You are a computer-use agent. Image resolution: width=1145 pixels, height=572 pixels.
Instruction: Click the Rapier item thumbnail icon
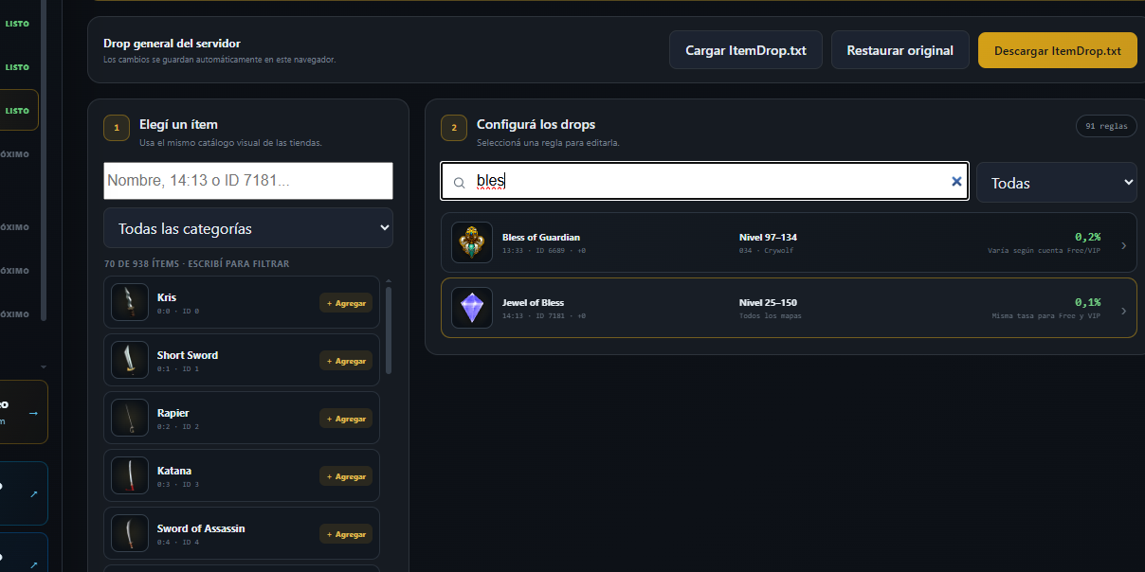point(130,418)
